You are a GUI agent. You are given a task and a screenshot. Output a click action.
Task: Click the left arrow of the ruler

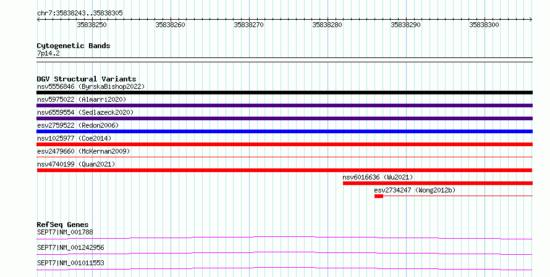point(38,20)
